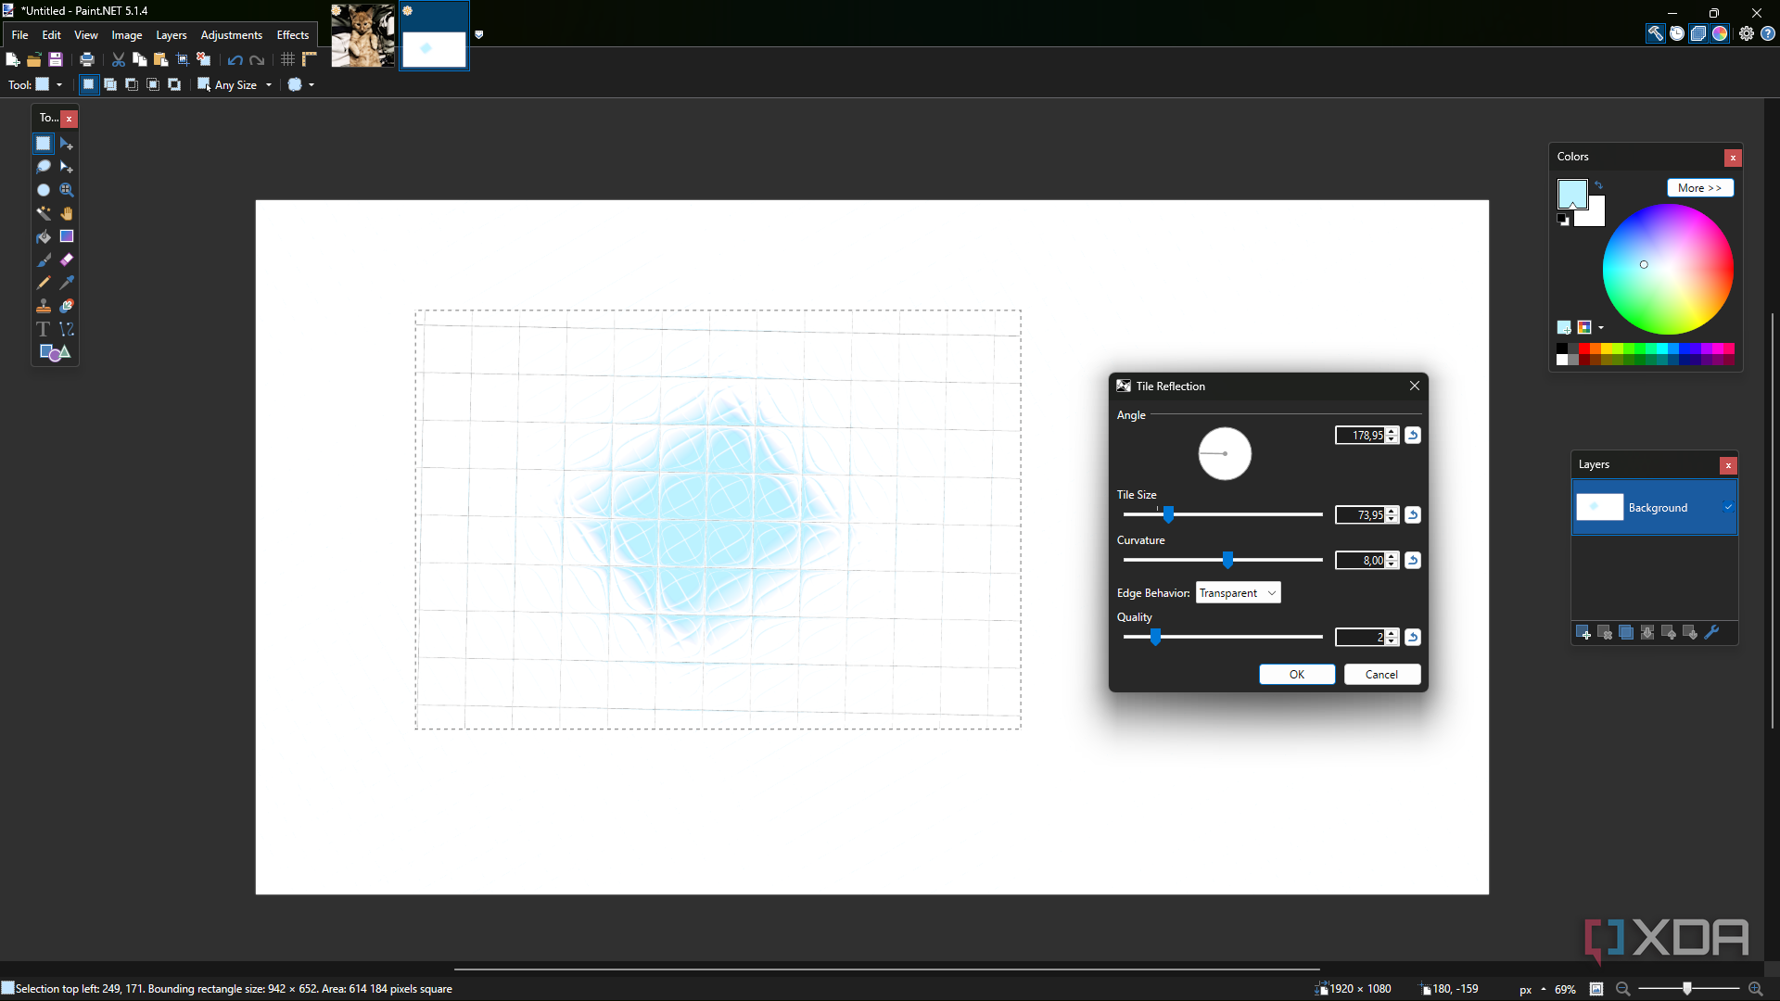
Task: Click OK in Tile Reflection dialog
Action: click(x=1297, y=675)
